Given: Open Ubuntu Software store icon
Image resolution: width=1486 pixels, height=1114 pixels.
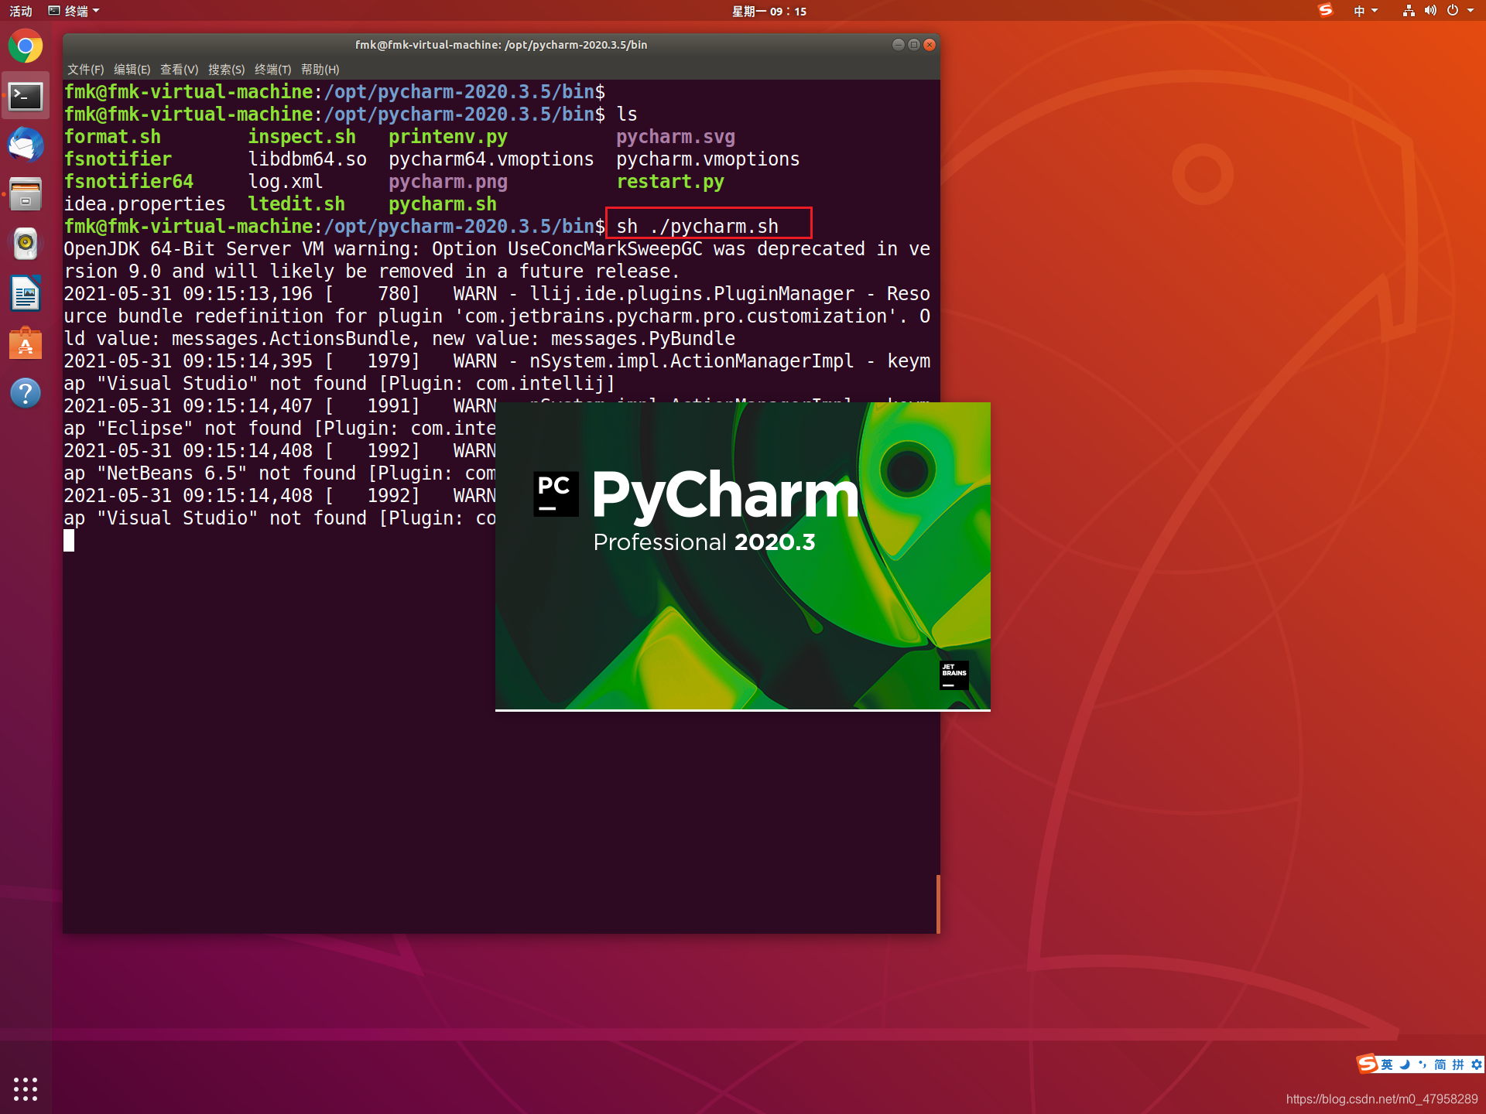Looking at the screenshot, I should (x=26, y=343).
